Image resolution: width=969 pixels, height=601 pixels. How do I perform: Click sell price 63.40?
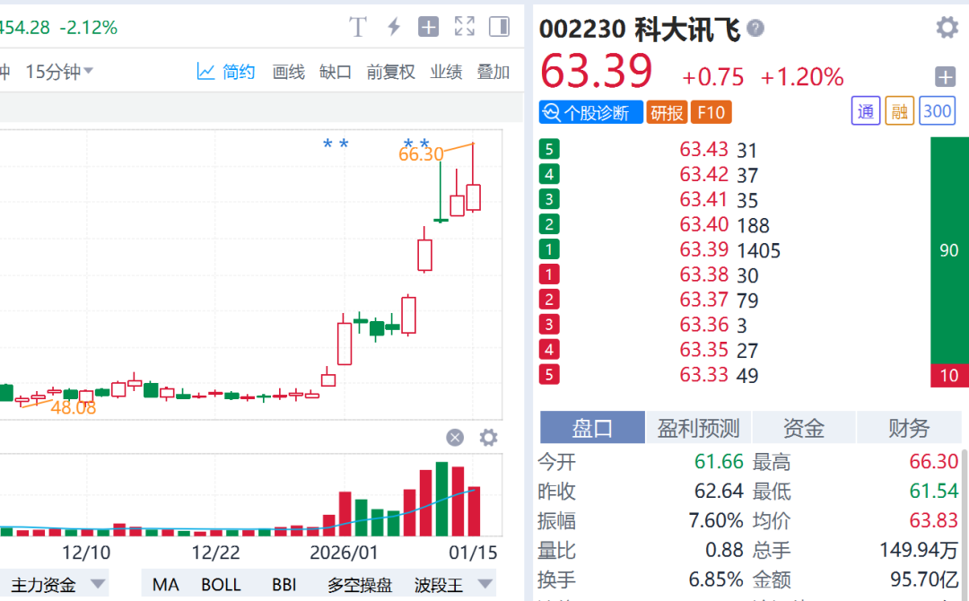704,224
